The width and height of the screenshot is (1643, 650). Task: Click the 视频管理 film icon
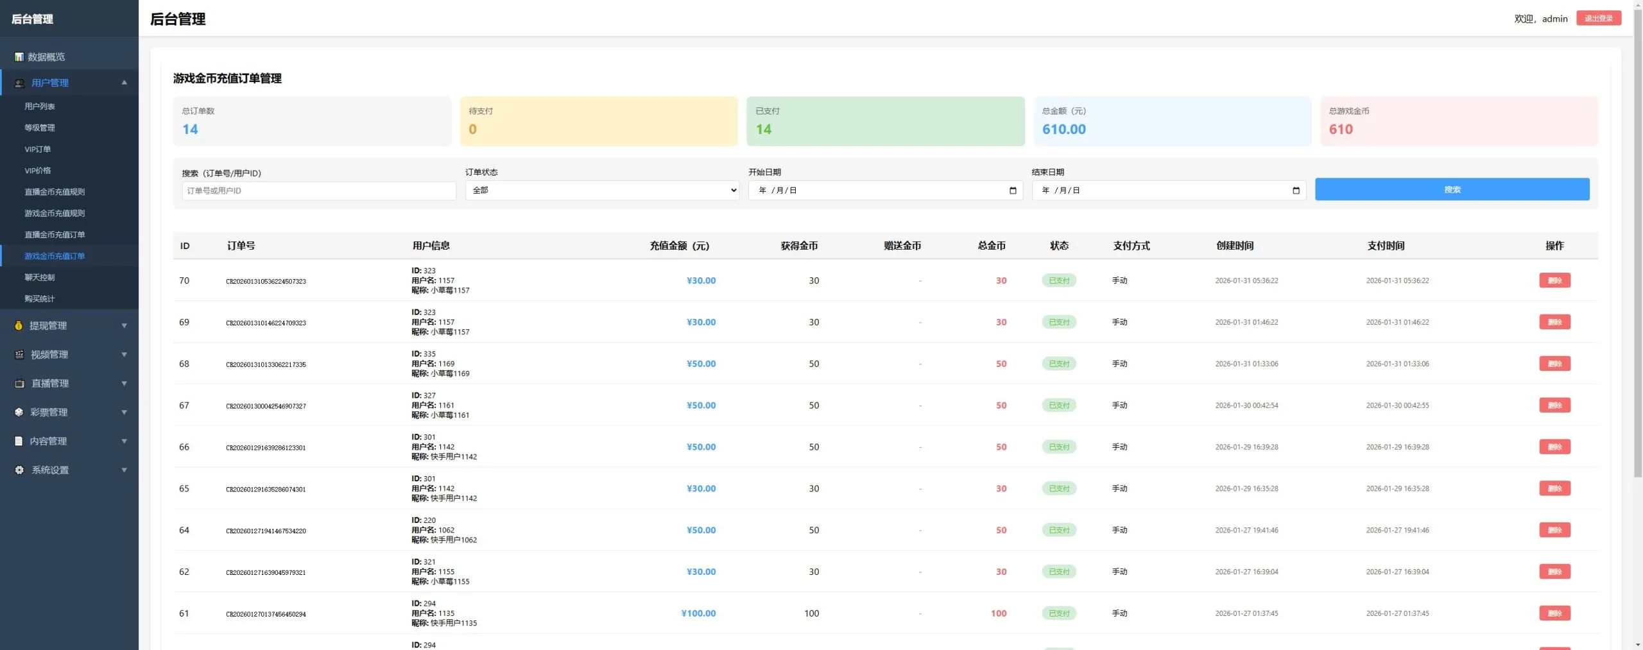click(19, 354)
